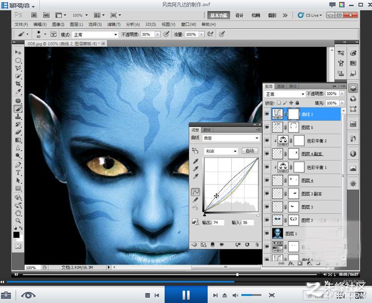Image resolution: width=372 pixels, height=303 pixels.
Task: Select the Gradient tool
Action: (x=18, y=140)
